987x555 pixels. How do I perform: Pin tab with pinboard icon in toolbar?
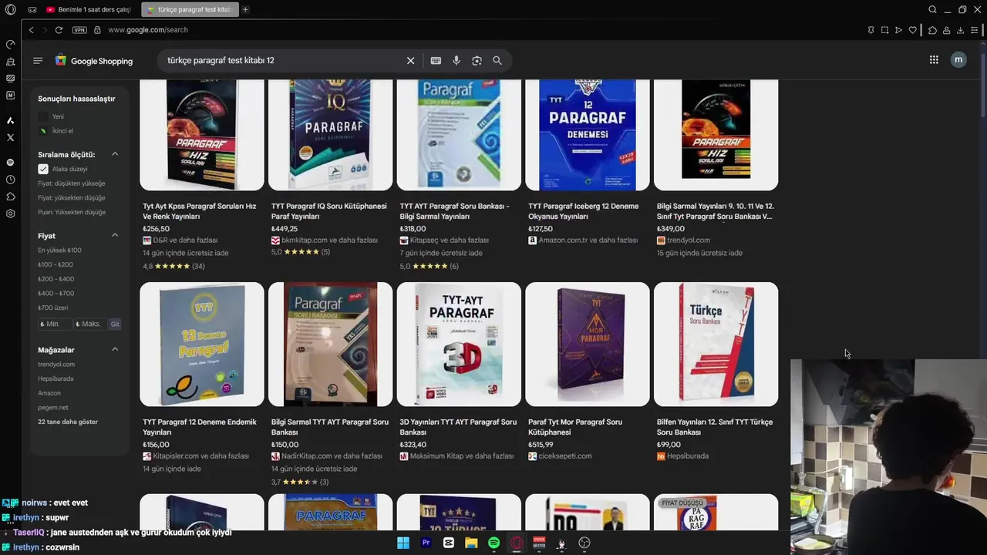coord(871,30)
